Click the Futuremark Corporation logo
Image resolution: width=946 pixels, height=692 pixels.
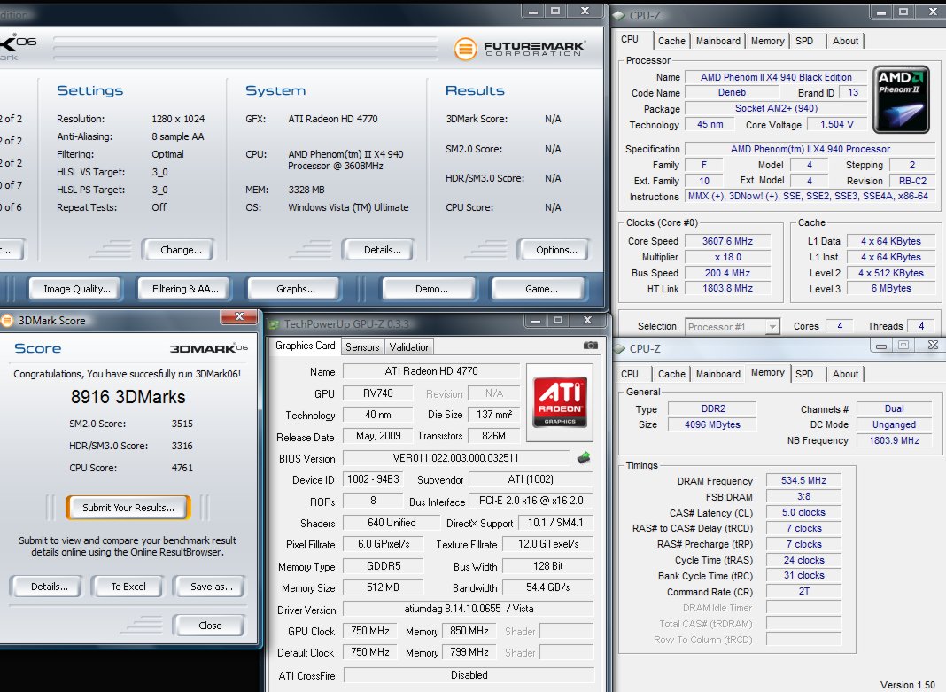519,48
